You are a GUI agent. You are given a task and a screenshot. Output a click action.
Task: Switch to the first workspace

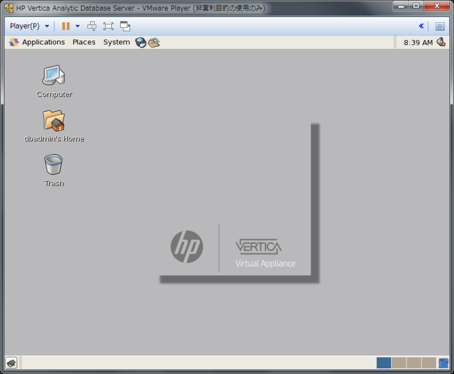[x=384, y=363]
